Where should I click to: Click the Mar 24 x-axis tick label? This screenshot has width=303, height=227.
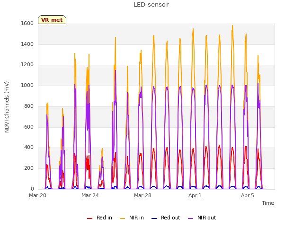(x=90, y=195)
